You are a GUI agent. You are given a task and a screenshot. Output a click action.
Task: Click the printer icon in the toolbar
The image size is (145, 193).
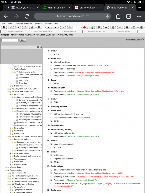pyautogui.click(x=32, y=27)
